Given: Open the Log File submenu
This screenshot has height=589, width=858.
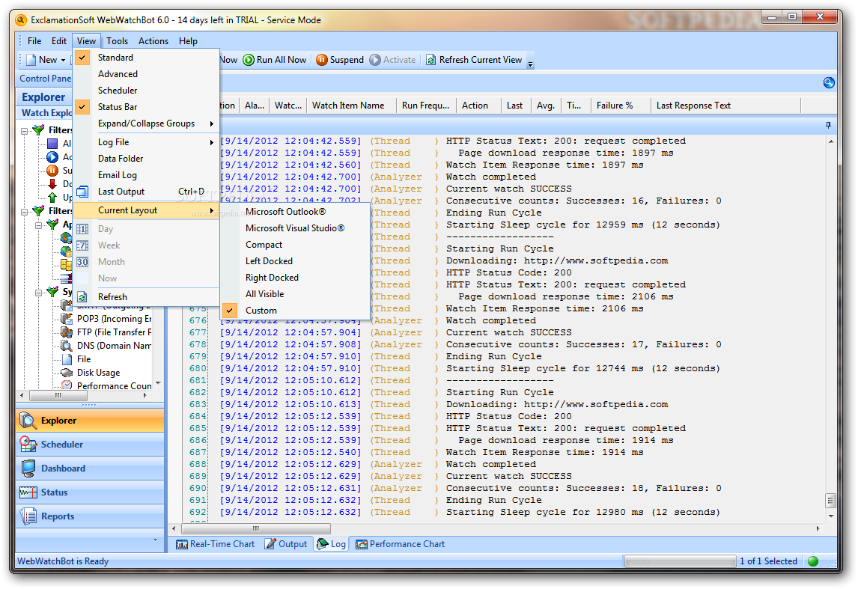Looking at the screenshot, I should click(x=146, y=142).
